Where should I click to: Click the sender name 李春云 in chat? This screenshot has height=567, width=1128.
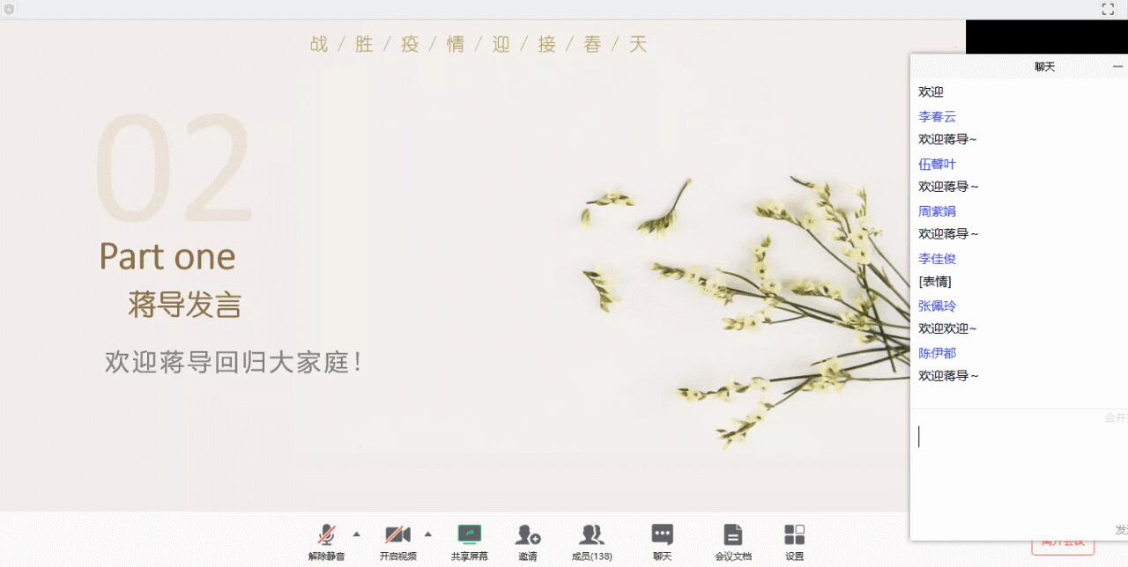pyautogui.click(x=937, y=116)
